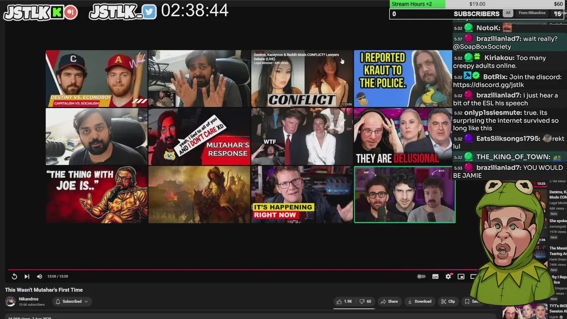Select the All subscribers filter tab
This screenshot has width=567, height=319.
click(508, 13)
